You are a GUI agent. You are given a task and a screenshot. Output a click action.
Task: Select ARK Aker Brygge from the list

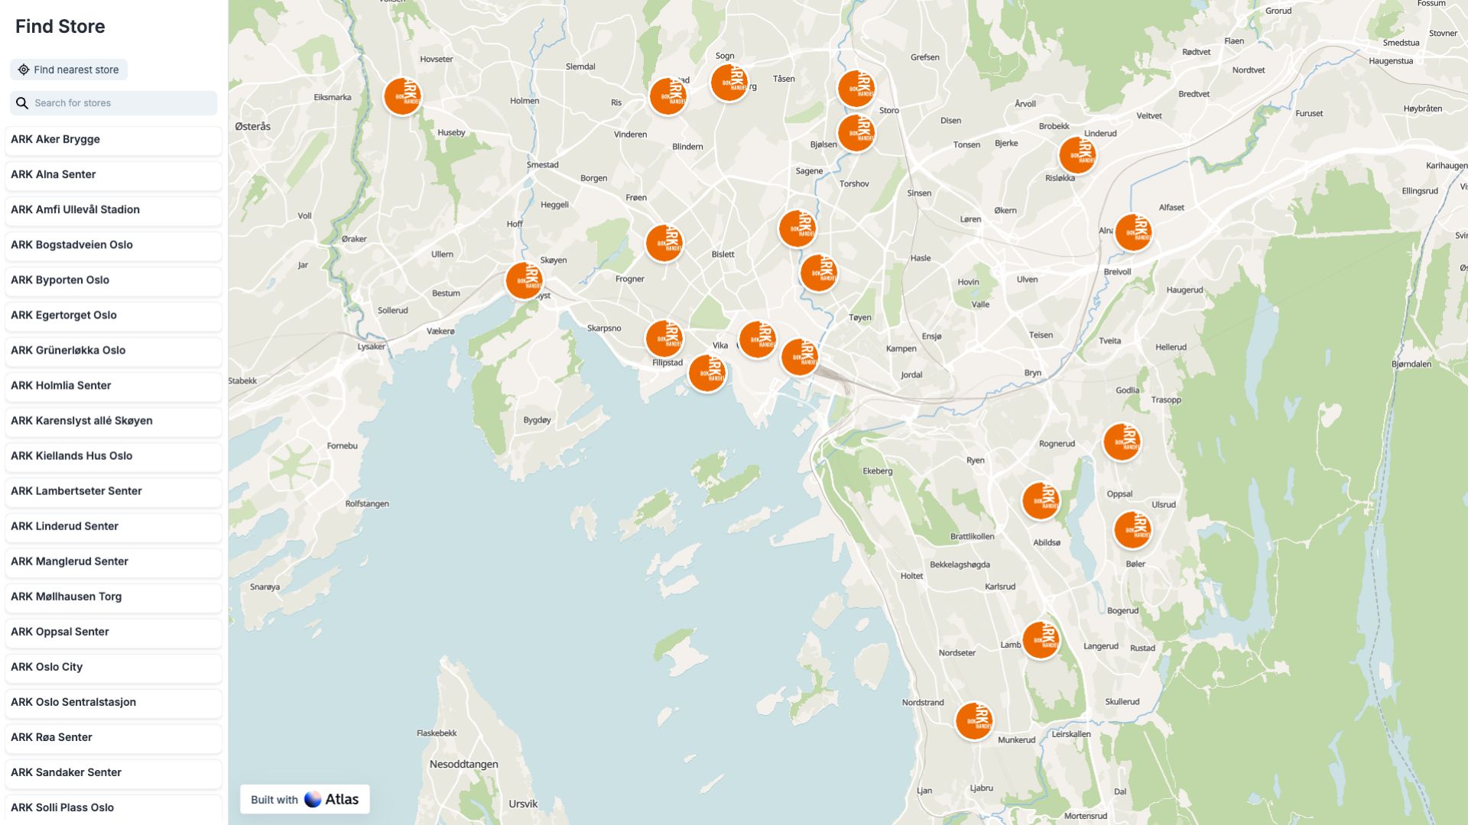[113, 140]
